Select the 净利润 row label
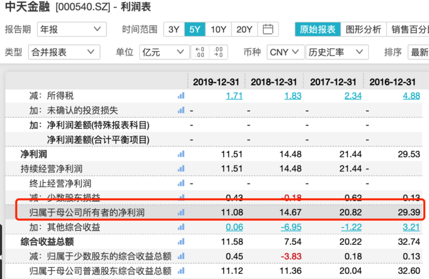This screenshot has height=279, width=429. [x=34, y=154]
